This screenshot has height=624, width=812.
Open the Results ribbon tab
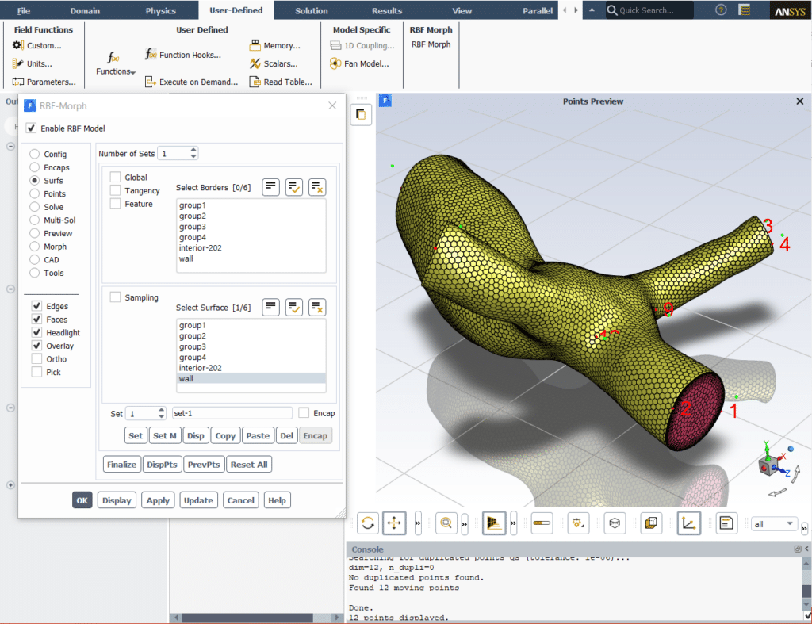pyautogui.click(x=386, y=10)
